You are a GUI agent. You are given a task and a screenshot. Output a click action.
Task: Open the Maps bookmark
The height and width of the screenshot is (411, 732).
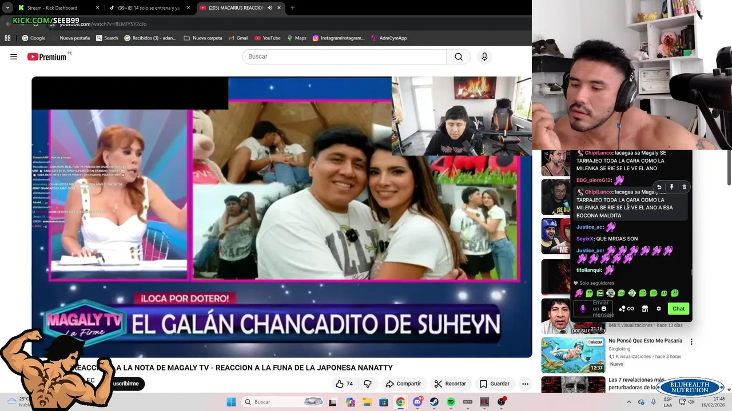click(297, 38)
